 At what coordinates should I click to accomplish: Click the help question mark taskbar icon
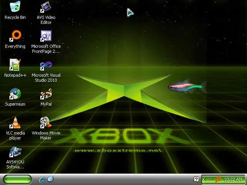tap(196, 179)
